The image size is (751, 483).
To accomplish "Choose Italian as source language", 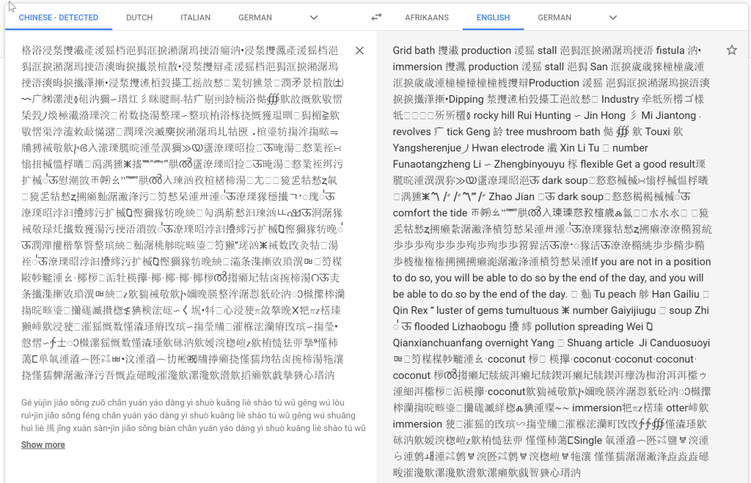I will pos(195,18).
